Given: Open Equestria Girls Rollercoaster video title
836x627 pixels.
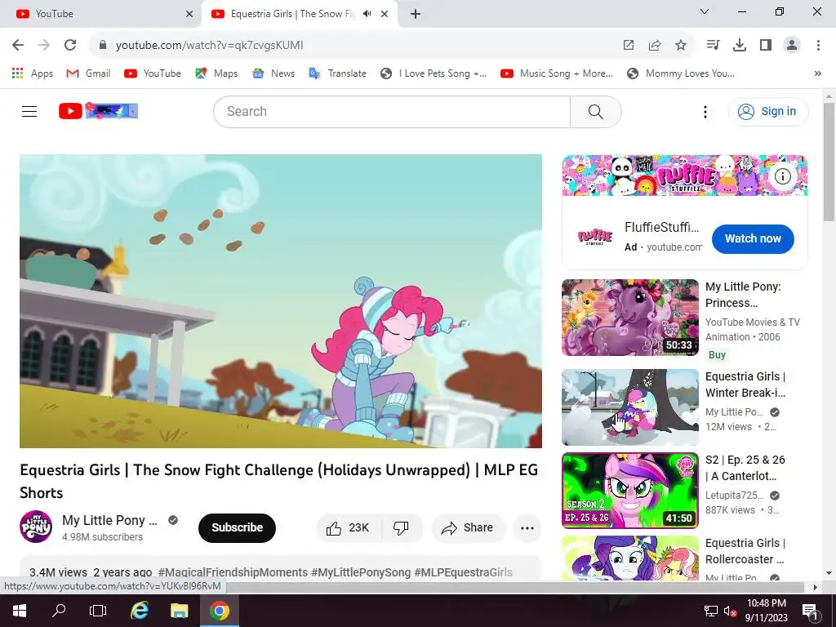Looking at the screenshot, I should point(745,551).
